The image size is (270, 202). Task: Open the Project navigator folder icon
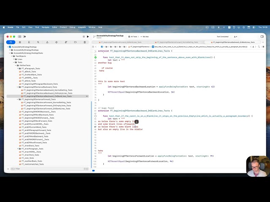click(x=9, y=42)
